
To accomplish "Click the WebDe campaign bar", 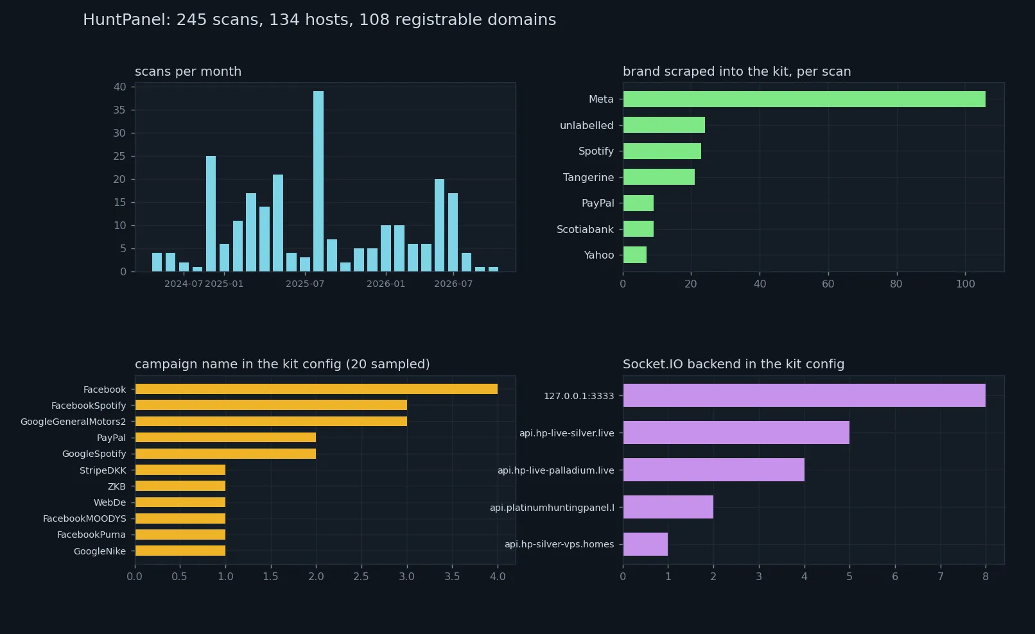I will 180,502.
